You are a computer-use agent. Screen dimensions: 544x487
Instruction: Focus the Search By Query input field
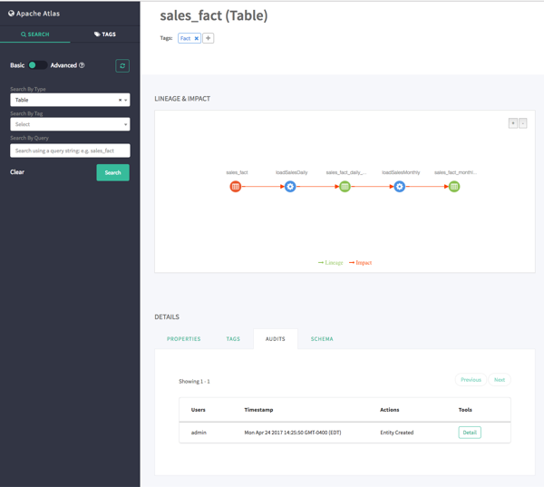click(70, 151)
